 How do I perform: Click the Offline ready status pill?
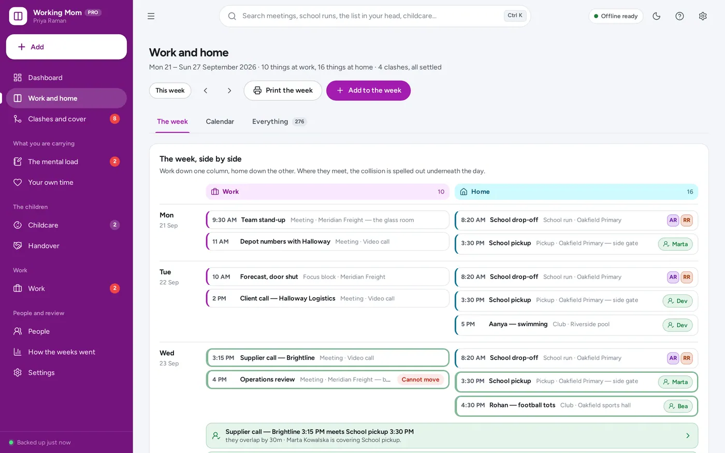coord(616,16)
